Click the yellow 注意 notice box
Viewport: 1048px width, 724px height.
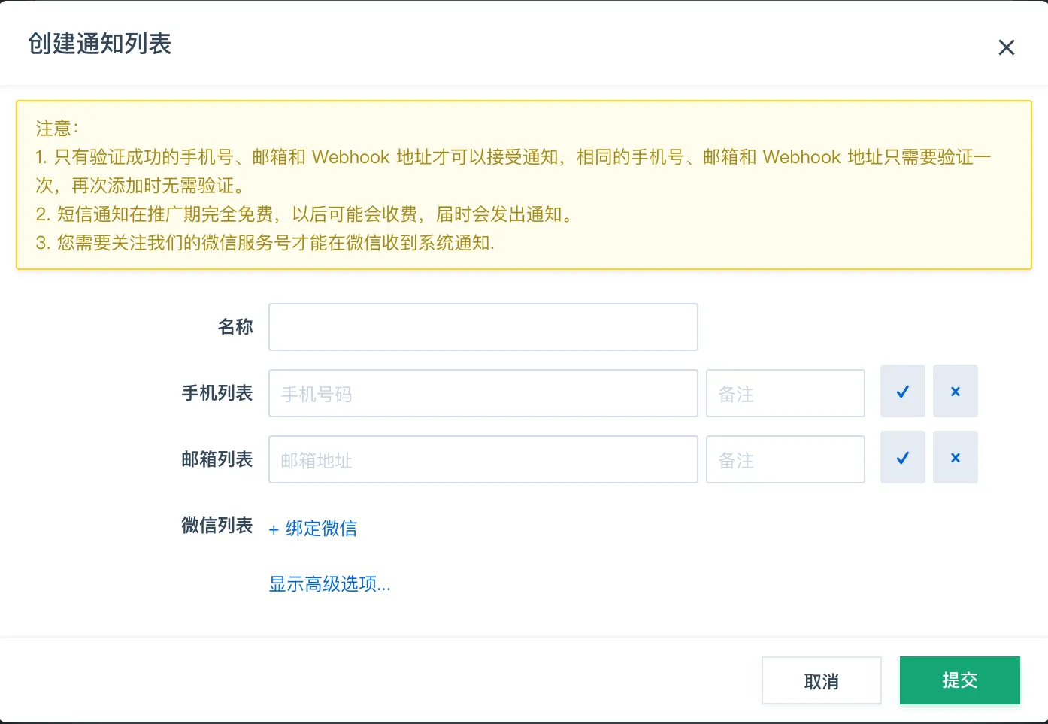point(523,185)
